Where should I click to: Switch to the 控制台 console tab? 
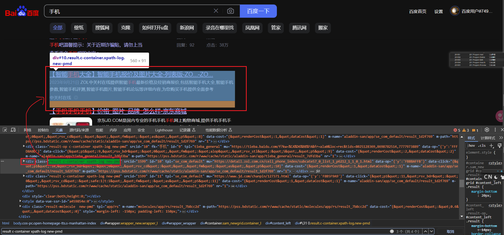(x=43, y=130)
